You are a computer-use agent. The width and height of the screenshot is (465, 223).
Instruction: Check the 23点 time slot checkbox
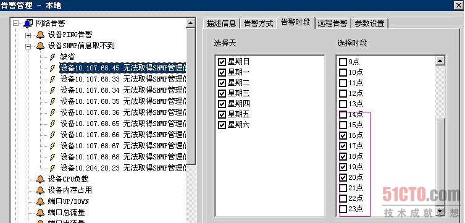click(343, 209)
